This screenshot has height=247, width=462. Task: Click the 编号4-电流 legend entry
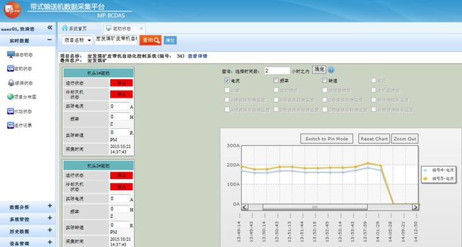tap(439, 170)
